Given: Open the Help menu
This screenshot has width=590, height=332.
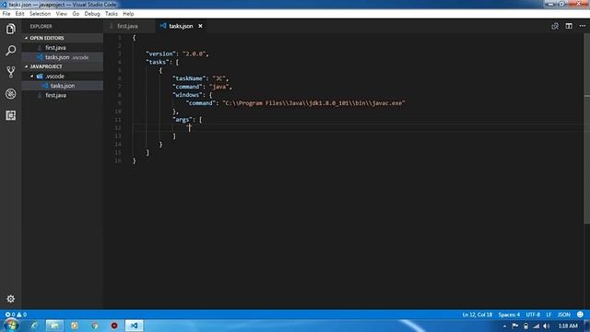Looking at the screenshot, I should tap(128, 14).
